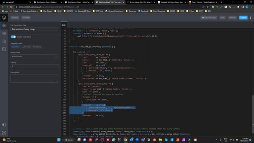Viewport: 254px width, 143px height.
Task: Switch to Query Control – Bricks Academy tab
Action: (x=202, y=2)
